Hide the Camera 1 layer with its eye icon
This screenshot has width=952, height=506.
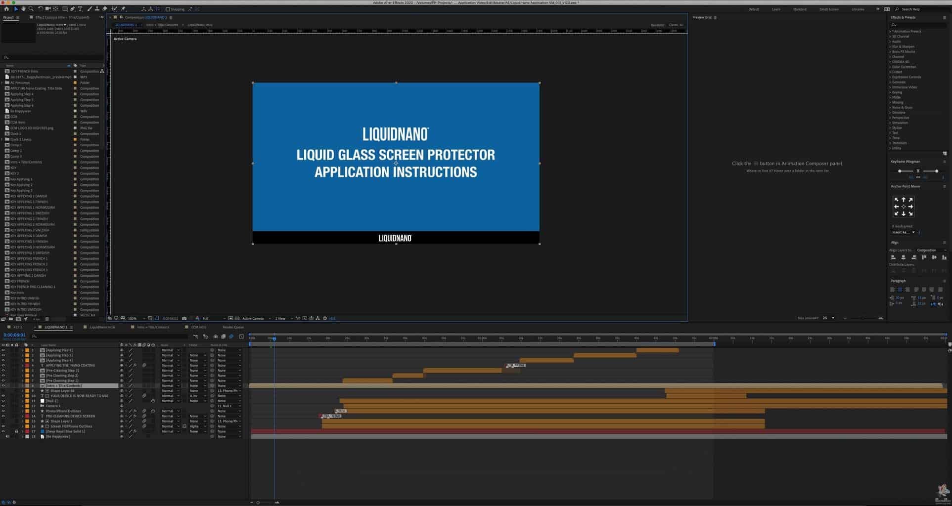coord(3,406)
